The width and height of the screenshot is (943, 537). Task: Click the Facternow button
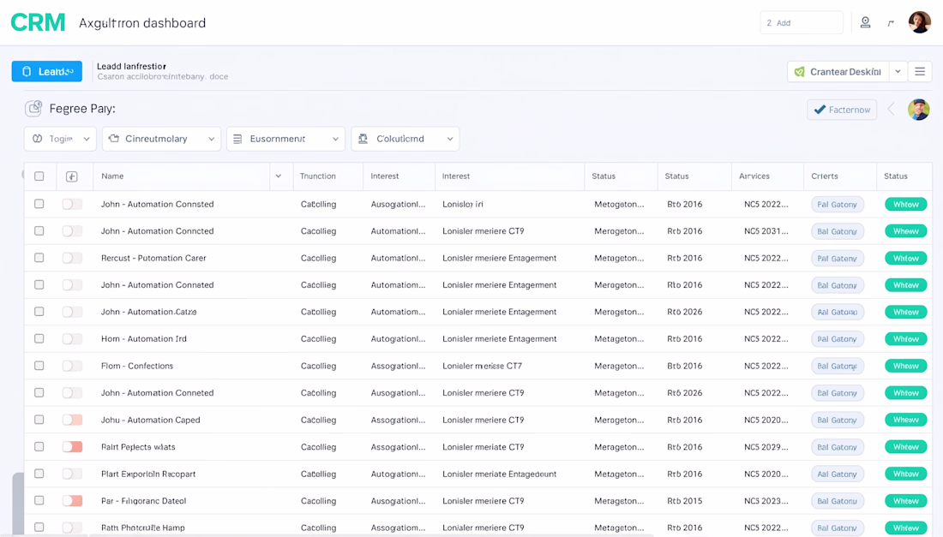842,110
